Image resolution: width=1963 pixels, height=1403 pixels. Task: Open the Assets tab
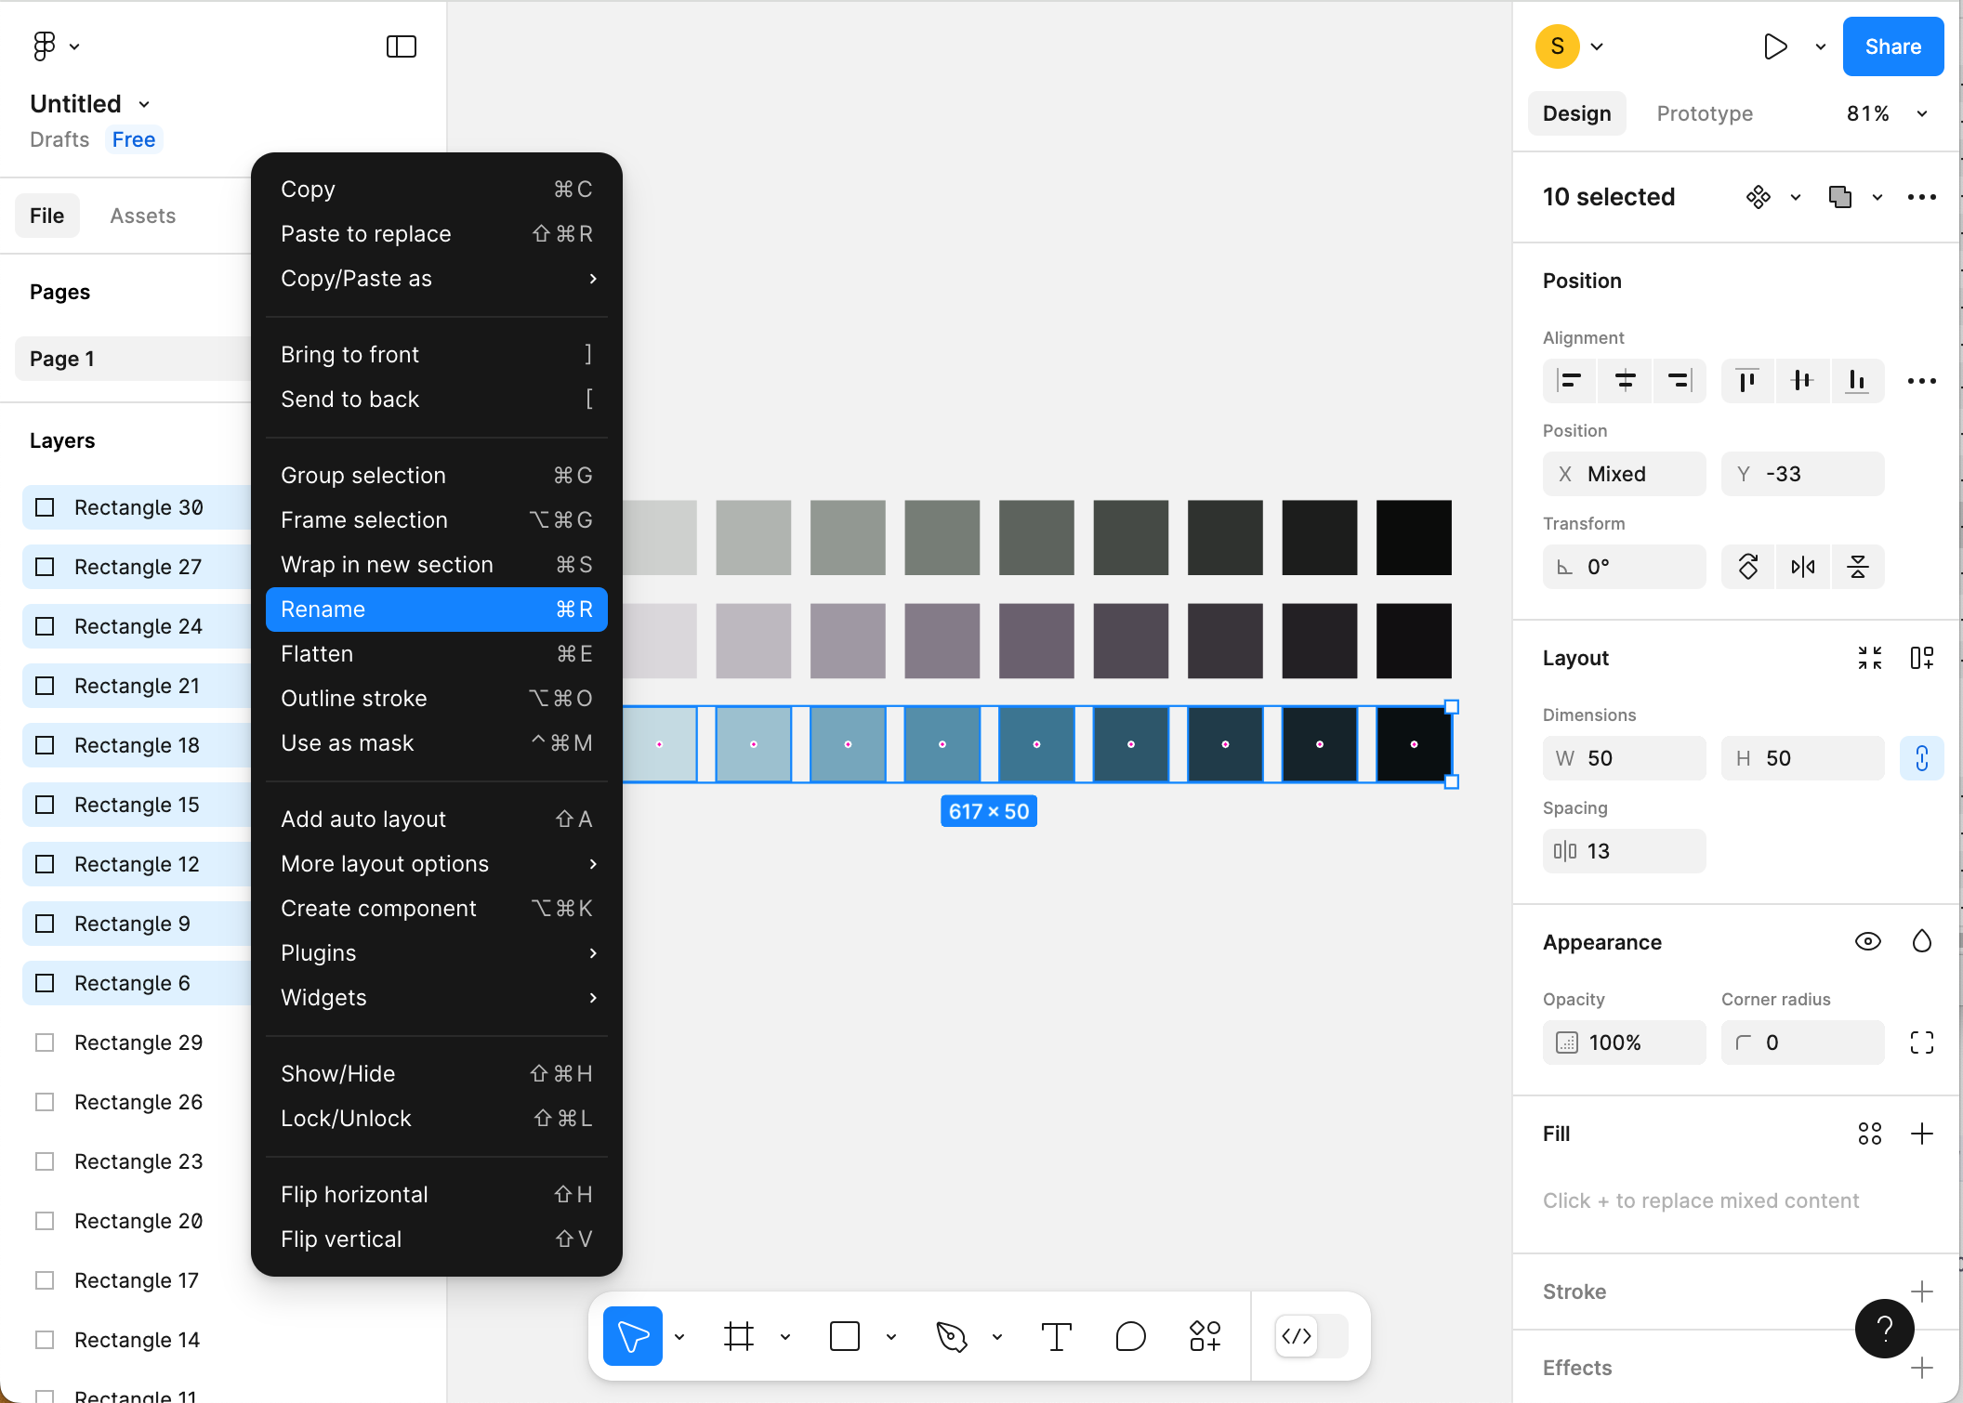tap(142, 216)
